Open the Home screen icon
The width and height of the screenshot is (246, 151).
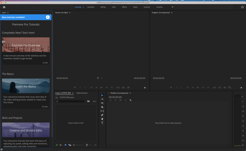(4, 7)
